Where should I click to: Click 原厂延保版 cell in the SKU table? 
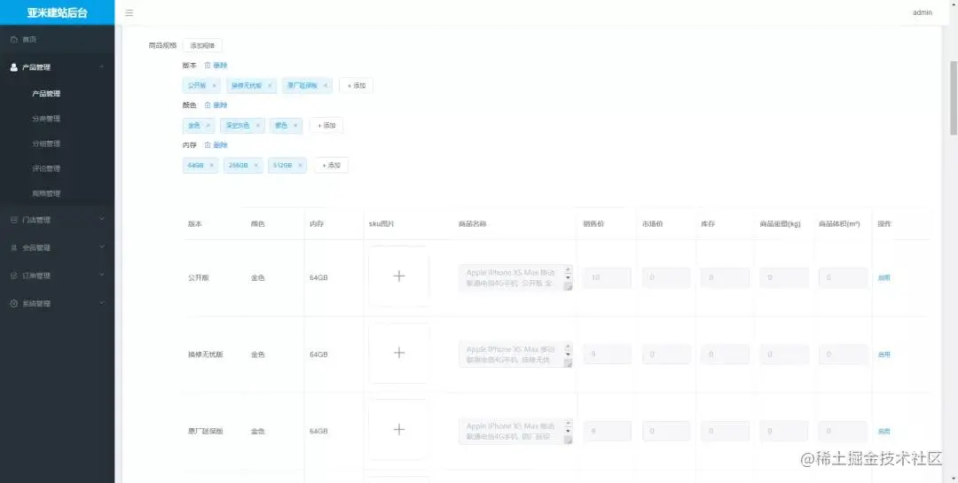205,431
